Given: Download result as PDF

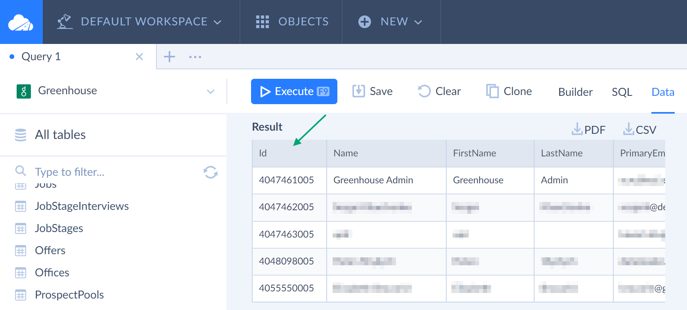Looking at the screenshot, I should pyautogui.click(x=588, y=129).
